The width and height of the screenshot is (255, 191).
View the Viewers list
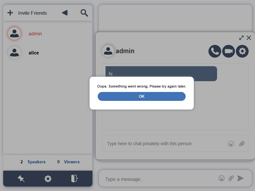pyautogui.click(x=72, y=162)
